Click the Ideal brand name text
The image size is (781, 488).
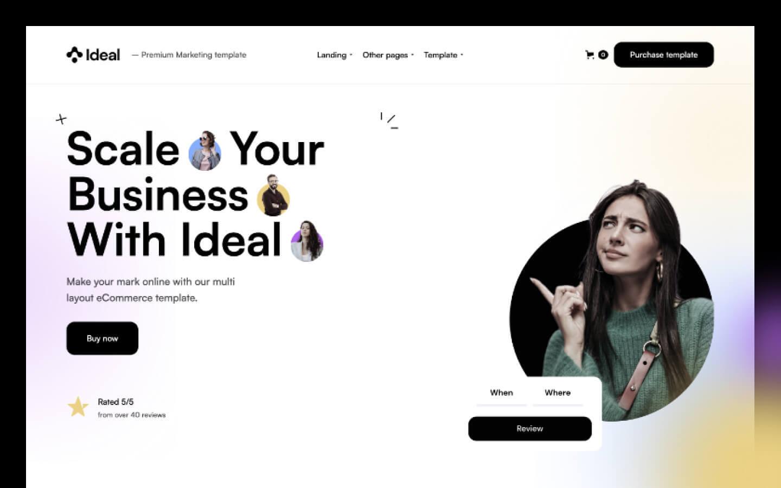click(x=103, y=55)
